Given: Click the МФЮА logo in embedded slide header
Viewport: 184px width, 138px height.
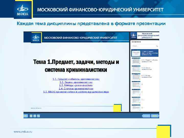Looking at the screenshot, I should pos(36,38).
